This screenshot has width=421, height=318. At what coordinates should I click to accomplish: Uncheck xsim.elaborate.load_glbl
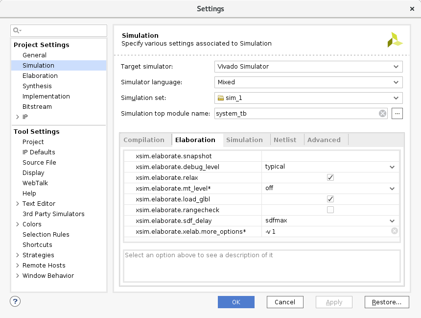(330, 199)
